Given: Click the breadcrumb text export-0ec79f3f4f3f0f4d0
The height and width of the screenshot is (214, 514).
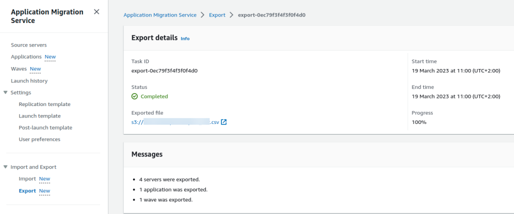Looking at the screenshot, I should click(x=272, y=15).
